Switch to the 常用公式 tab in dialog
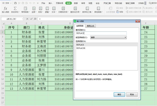This screenshot has height=106, width=157. [91, 26]
